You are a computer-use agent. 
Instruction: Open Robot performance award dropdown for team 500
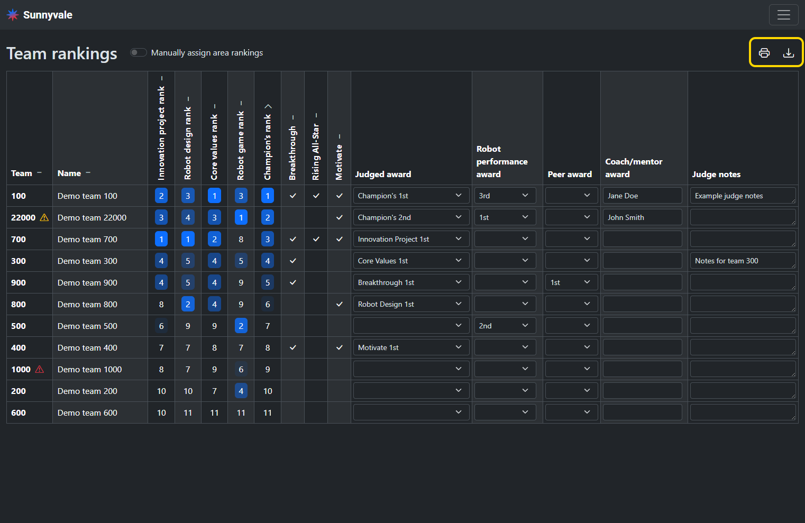pyautogui.click(x=505, y=326)
